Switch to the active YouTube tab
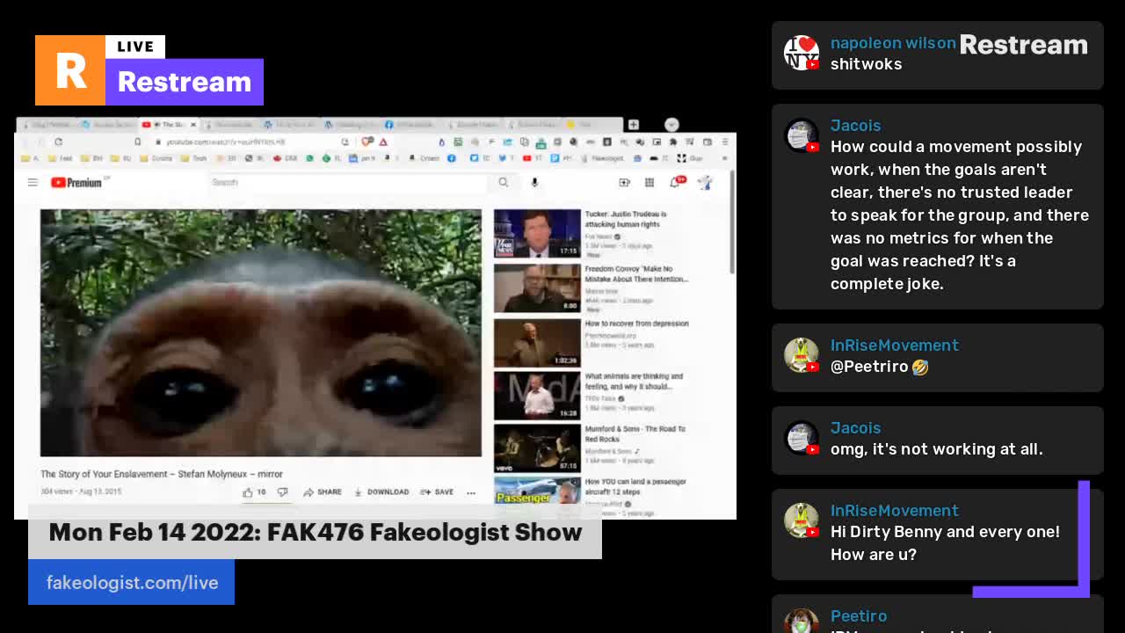This screenshot has height=633, width=1125. pos(169,125)
